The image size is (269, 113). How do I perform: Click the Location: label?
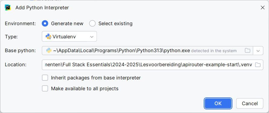16,65
